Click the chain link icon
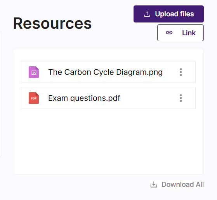Image resolution: width=217 pixels, height=200 pixels. (x=169, y=33)
